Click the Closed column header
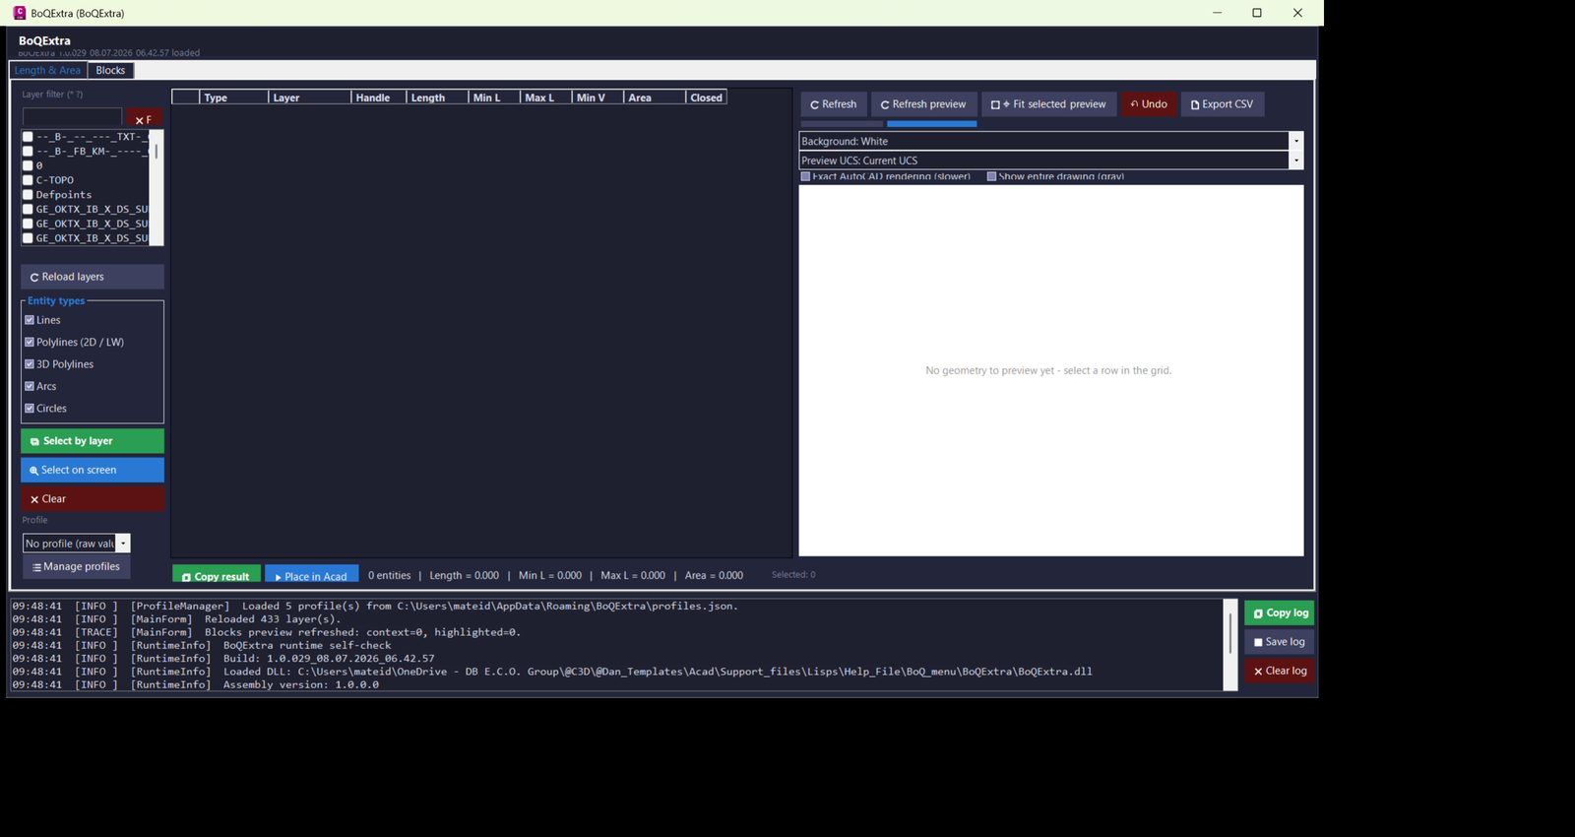Viewport: 1575px width, 837px height. tap(707, 97)
